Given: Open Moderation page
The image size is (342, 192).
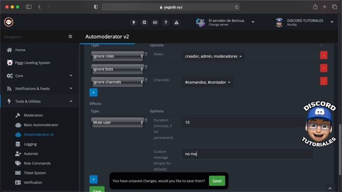Looking at the screenshot, I should coord(33,115).
